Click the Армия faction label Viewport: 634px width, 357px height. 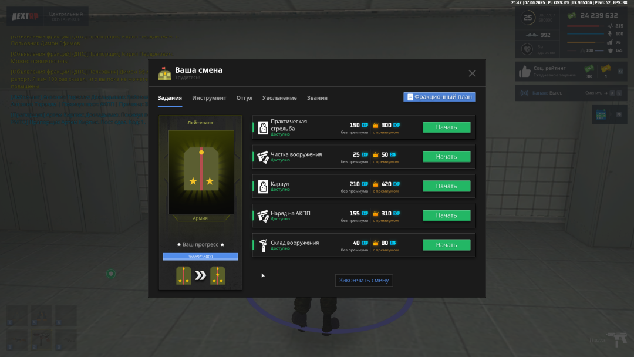tap(200, 218)
